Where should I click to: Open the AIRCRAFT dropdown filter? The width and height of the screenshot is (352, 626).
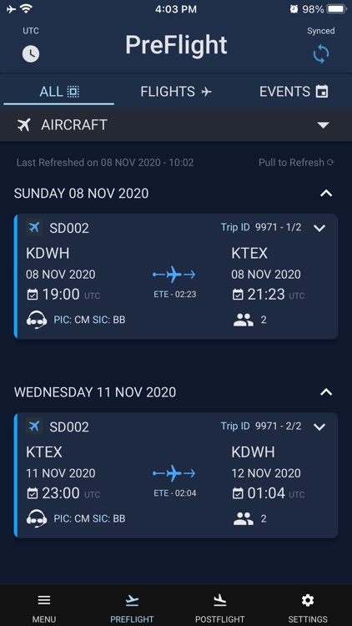[176, 125]
